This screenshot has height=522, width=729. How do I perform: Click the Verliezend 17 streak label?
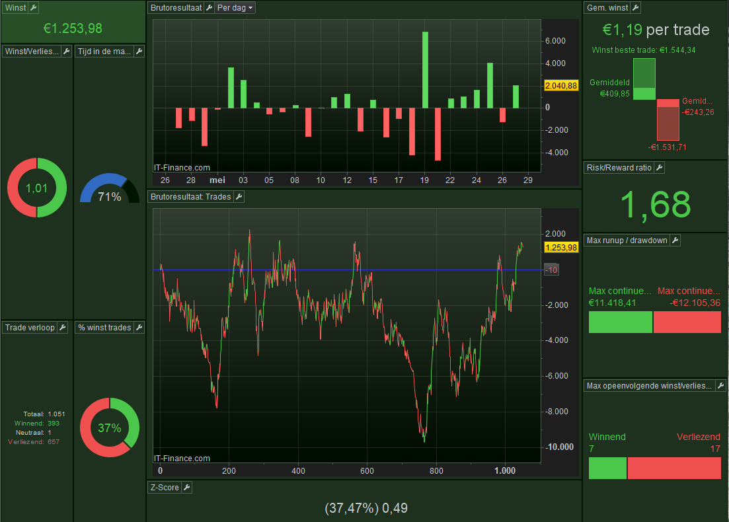click(699, 443)
